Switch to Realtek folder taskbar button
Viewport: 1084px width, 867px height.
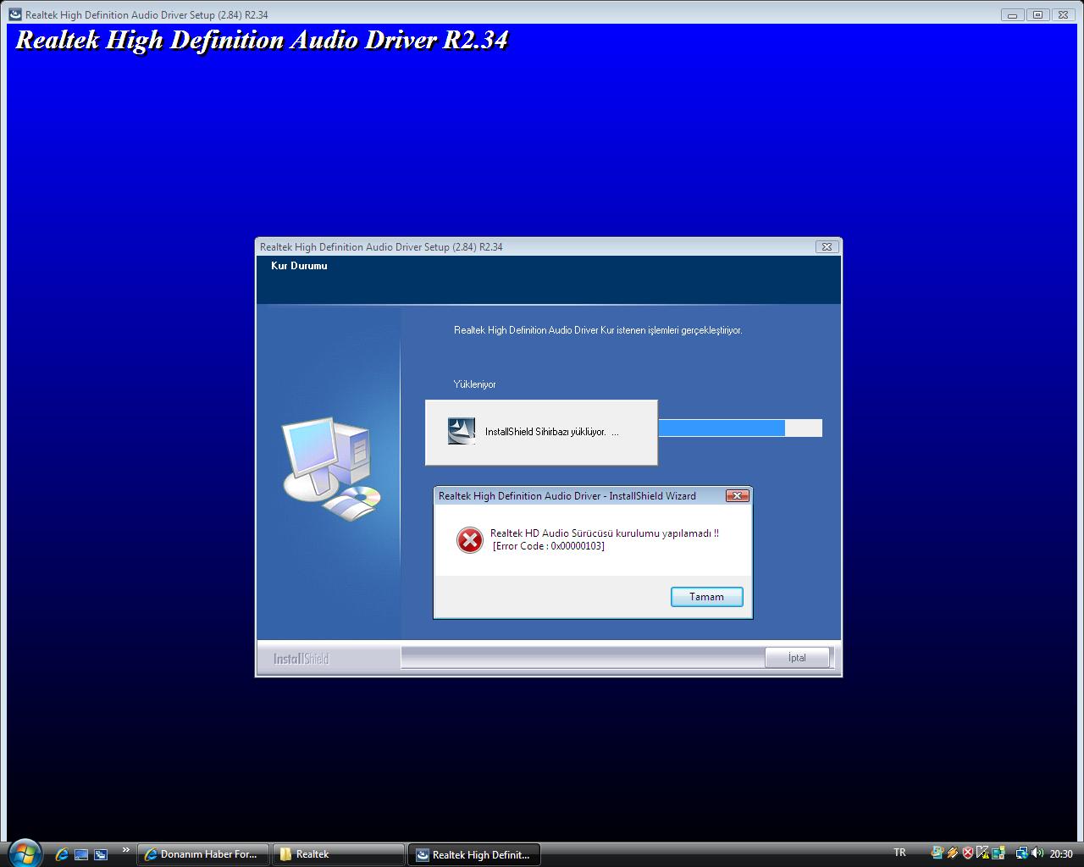[339, 854]
